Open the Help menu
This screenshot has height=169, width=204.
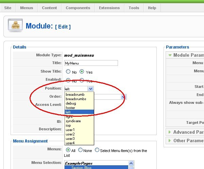click(152, 8)
